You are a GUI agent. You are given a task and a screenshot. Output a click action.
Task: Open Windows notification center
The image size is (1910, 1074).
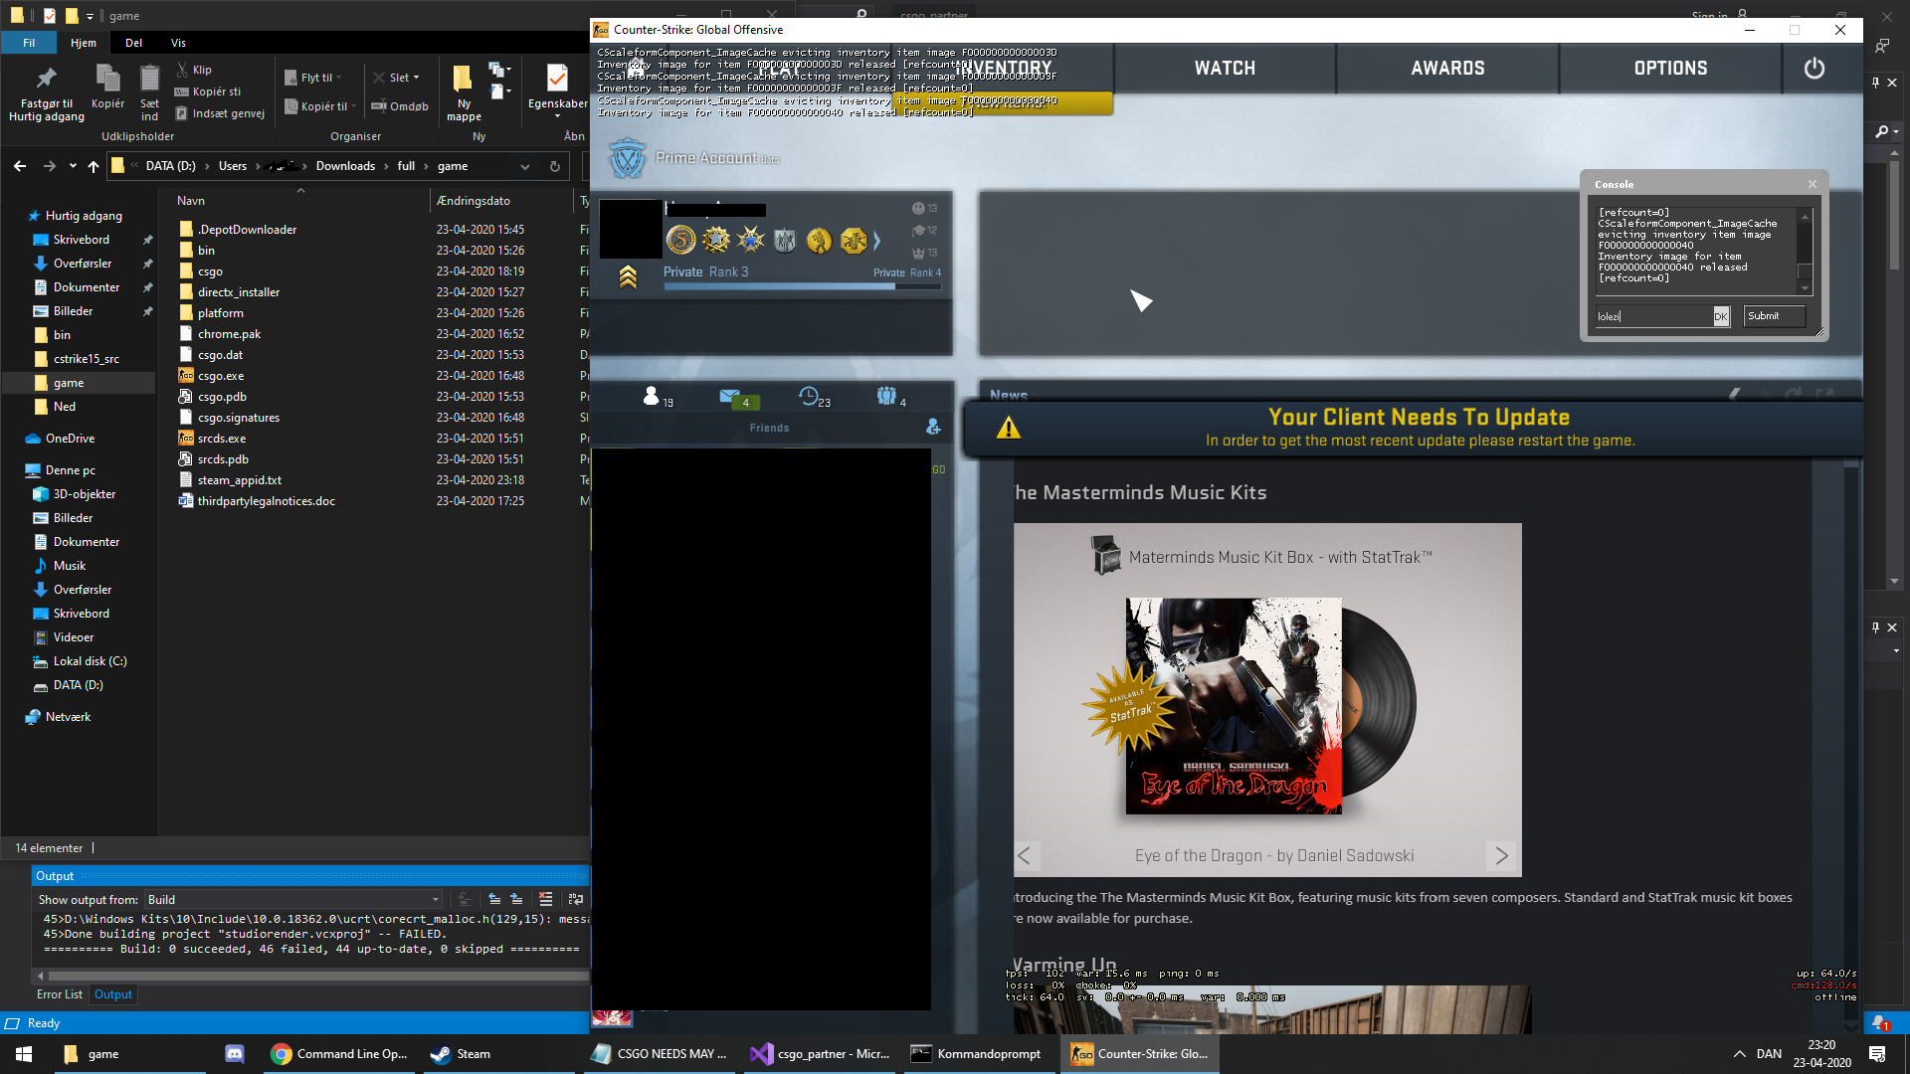(1877, 1054)
